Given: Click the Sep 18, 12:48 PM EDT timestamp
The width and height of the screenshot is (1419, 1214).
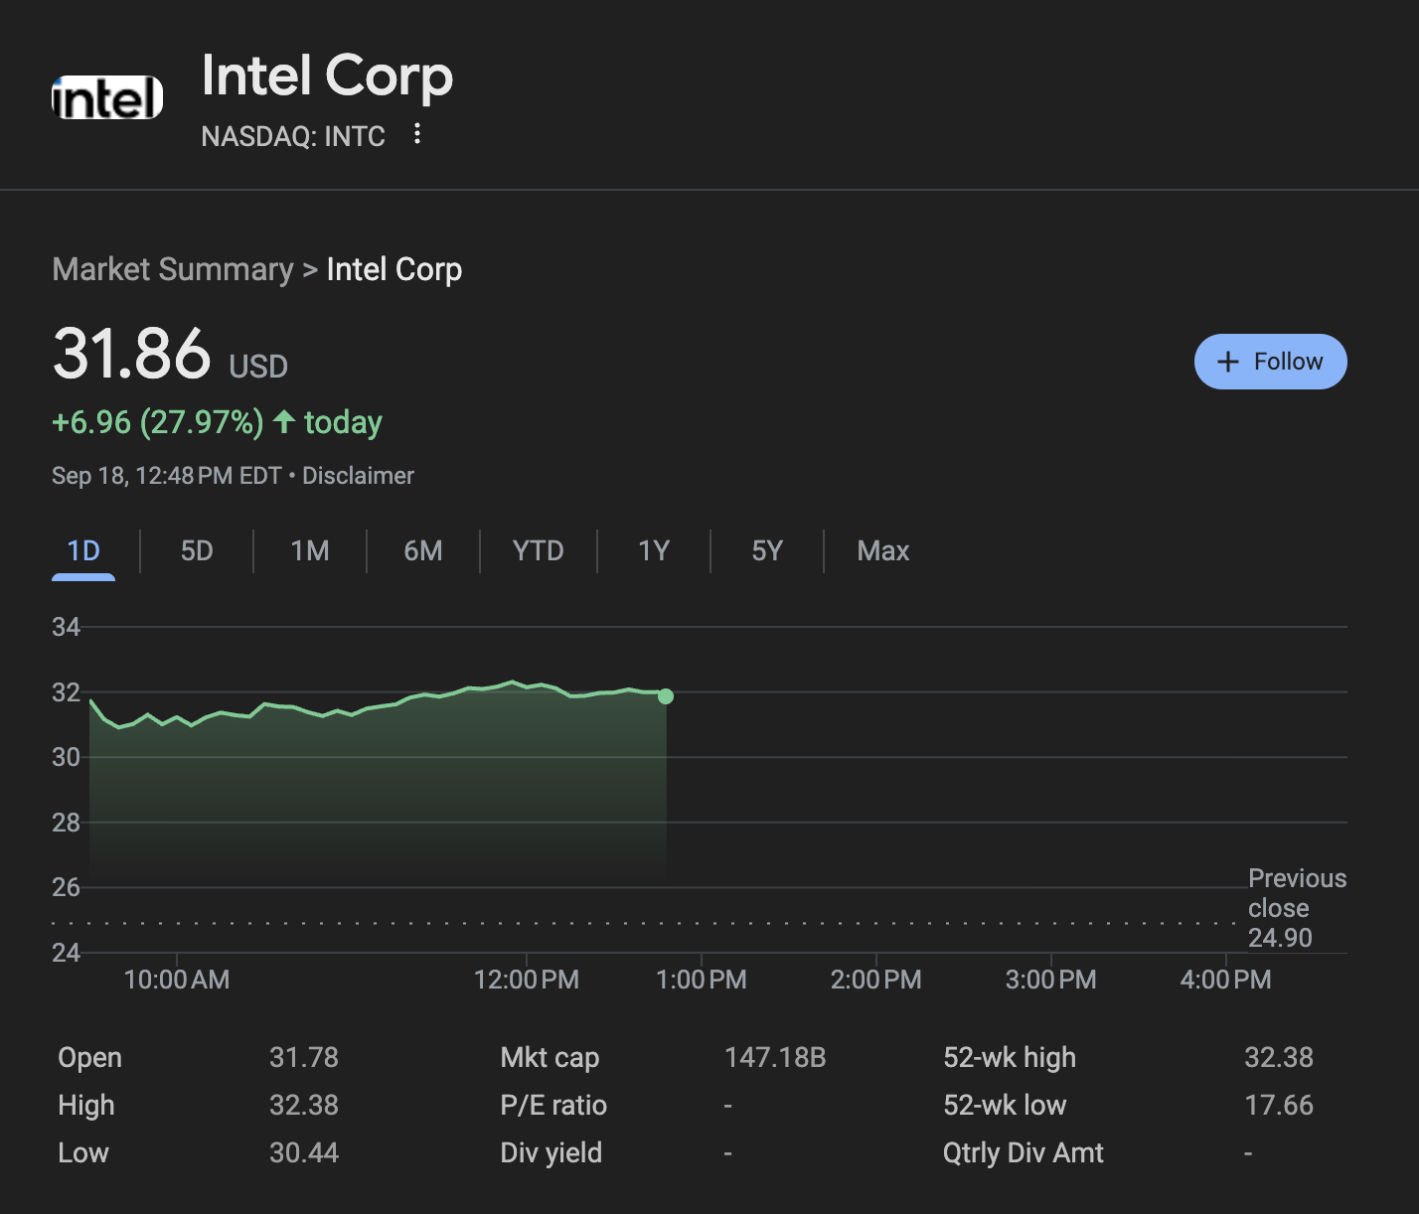Looking at the screenshot, I should pos(167,476).
